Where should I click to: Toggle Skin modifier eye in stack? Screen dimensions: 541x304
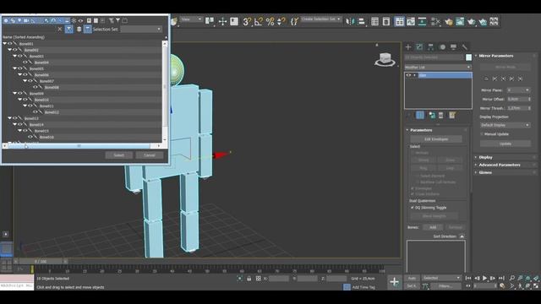[x=409, y=75]
